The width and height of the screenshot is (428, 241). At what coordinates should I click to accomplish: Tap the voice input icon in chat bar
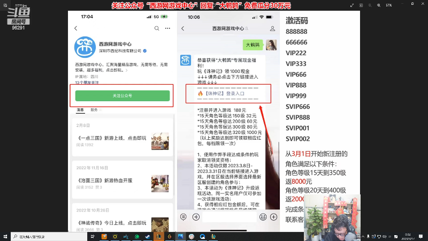[196, 217]
